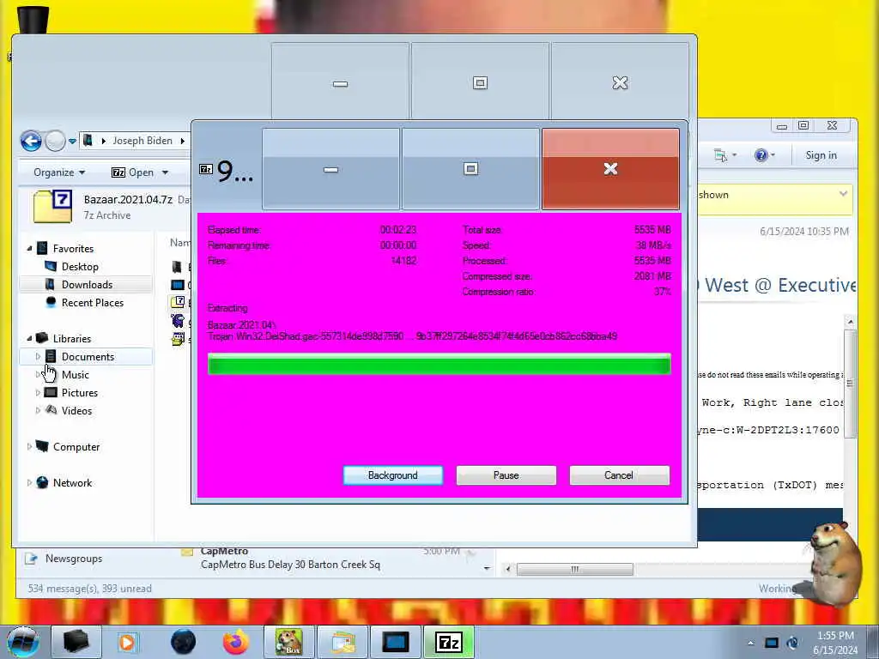Viewport: 879px width, 659px height.
Task: Click the Recent Places icon
Action: (x=51, y=302)
